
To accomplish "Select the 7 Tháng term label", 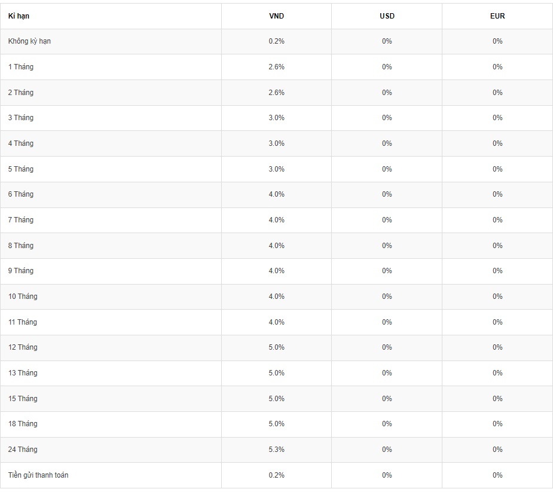I will click(x=21, y=220).
